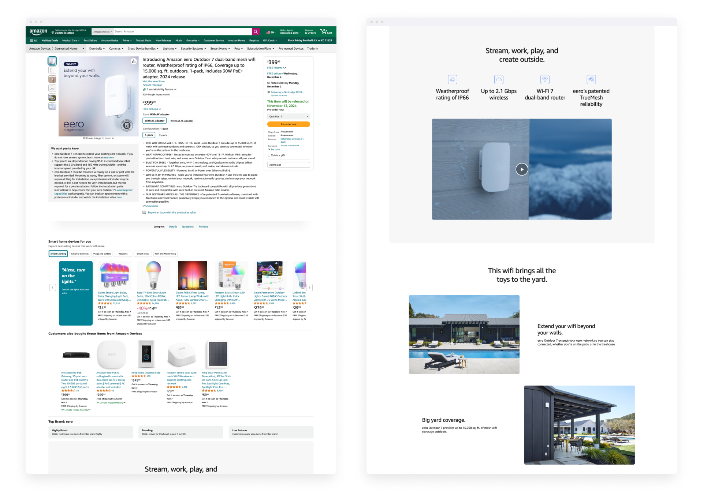Screen dimensions: 703x499
Task: Select the second product image thumbnail
Action: click(52, 70)
